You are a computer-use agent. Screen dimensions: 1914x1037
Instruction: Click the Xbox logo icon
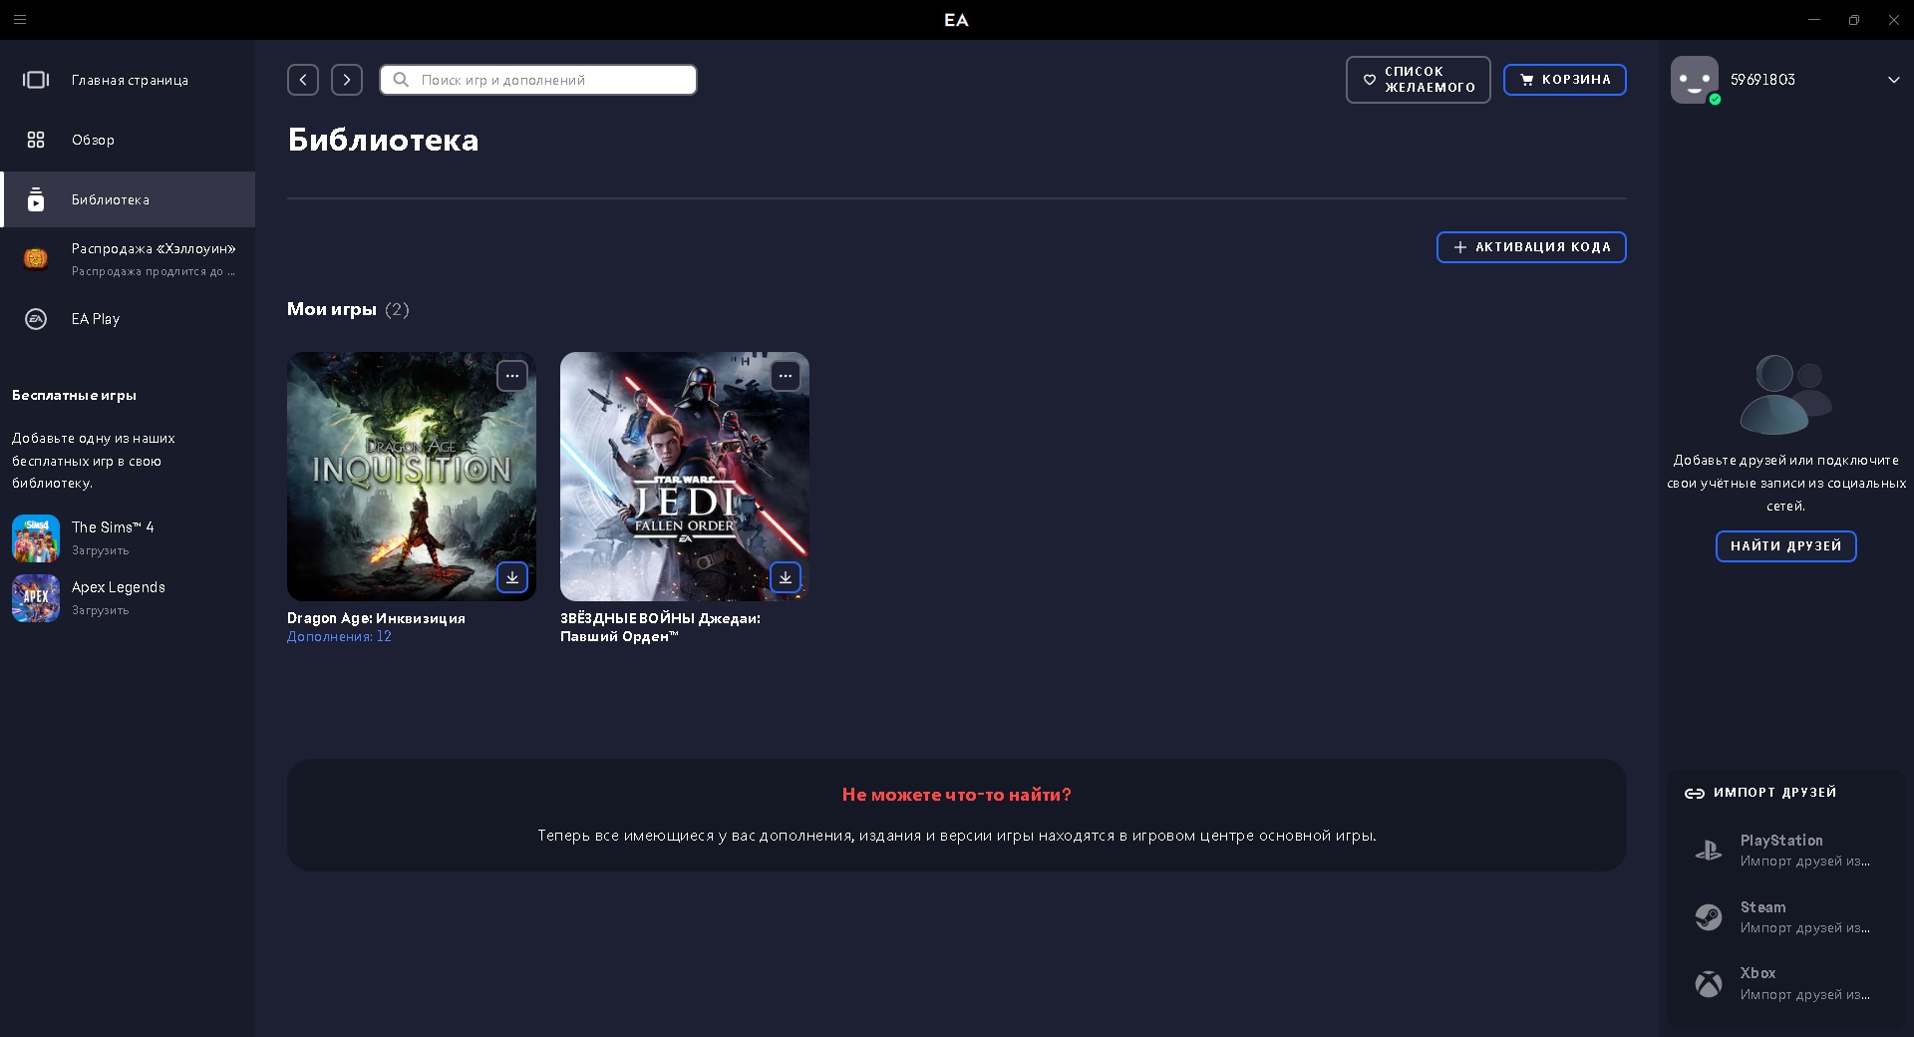point(1709,984)
